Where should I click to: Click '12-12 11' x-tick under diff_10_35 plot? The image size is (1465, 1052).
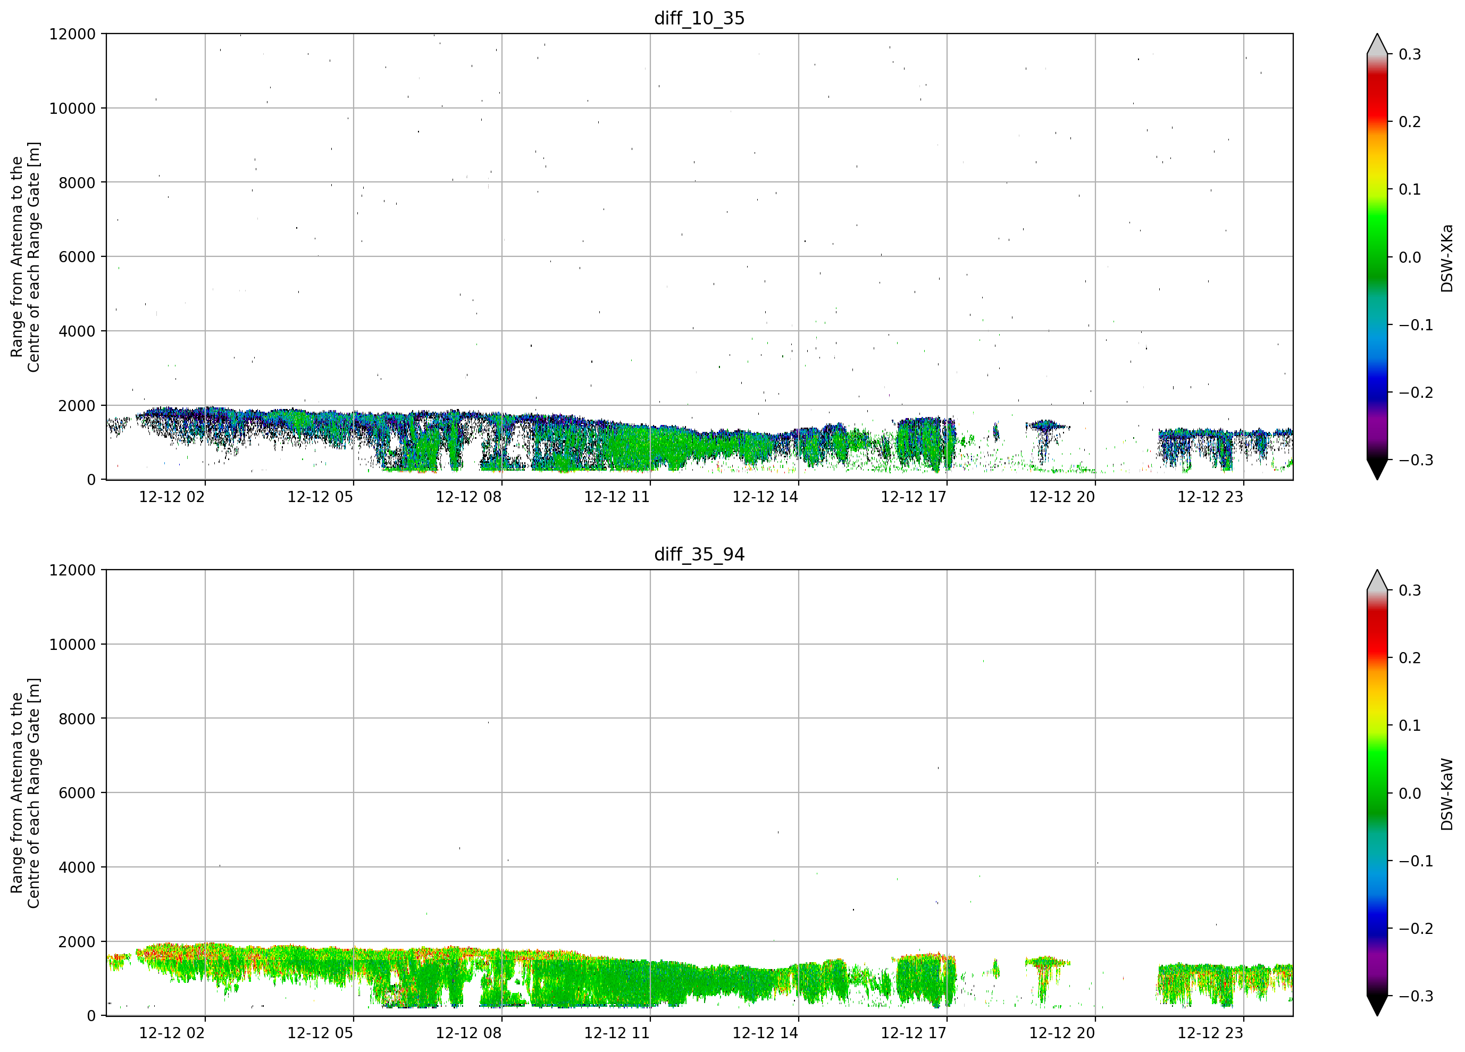pos(617,497)
